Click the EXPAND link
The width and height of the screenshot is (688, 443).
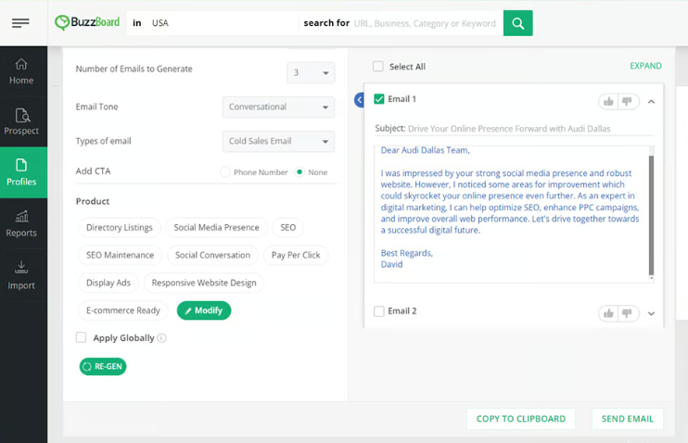coord(645,66)
